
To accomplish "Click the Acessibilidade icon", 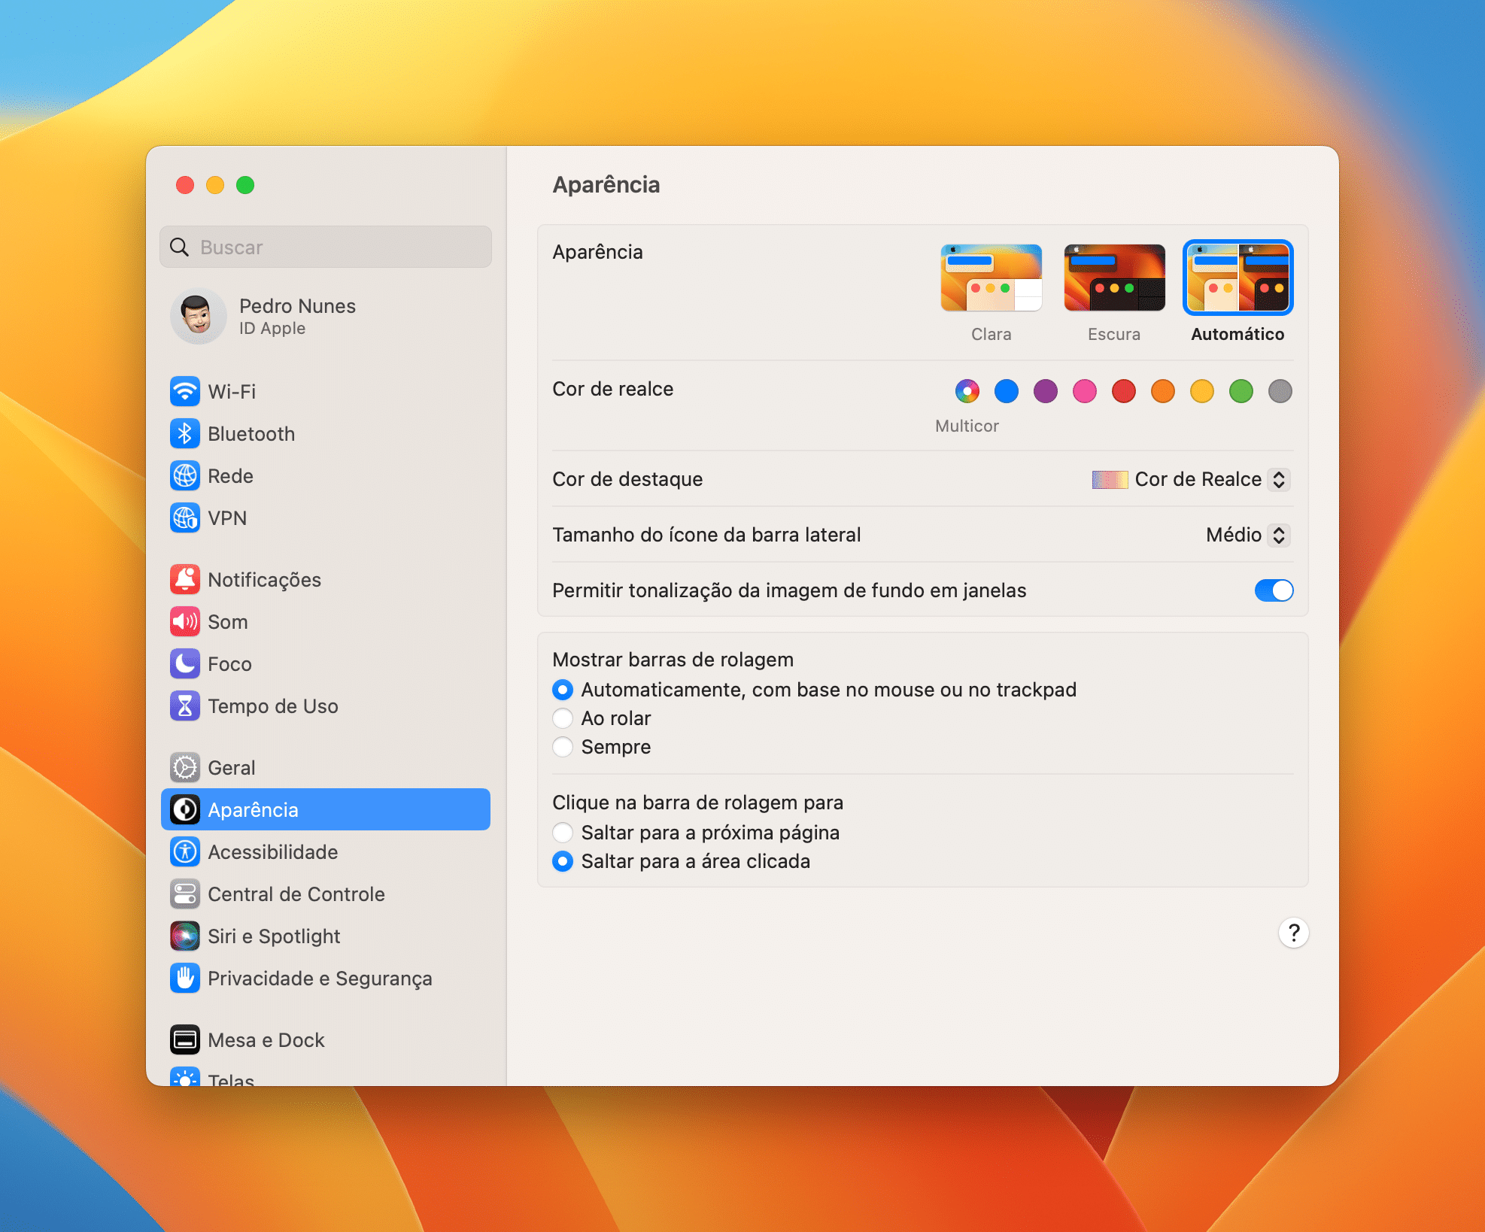I will 185,851.
